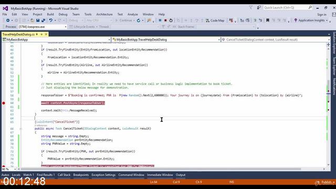This screenshot has height=189, width=336.
Task: Switch to the Locals tab
Action: [16, 175]
